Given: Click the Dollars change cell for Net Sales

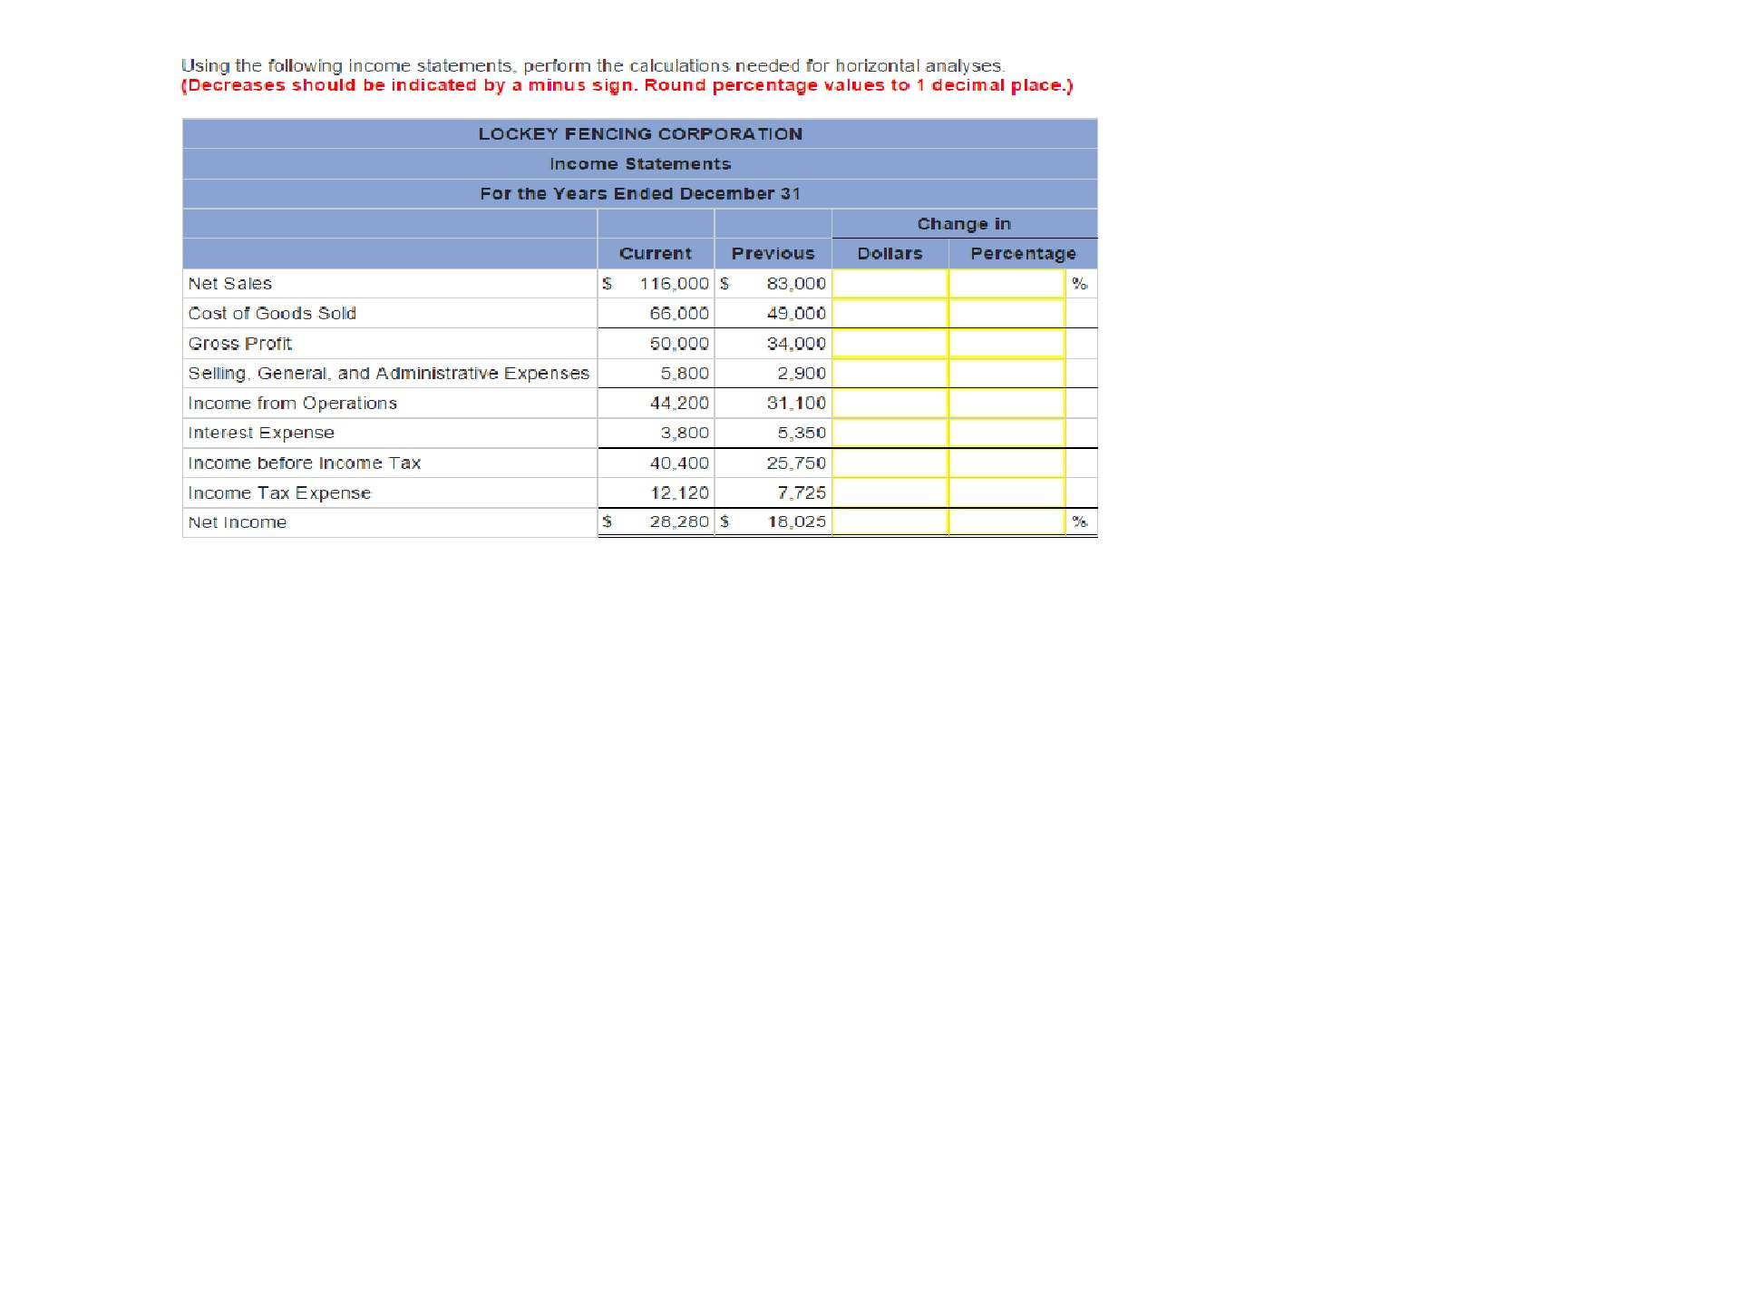Looking at the screenshot, I should click(890, 283).
